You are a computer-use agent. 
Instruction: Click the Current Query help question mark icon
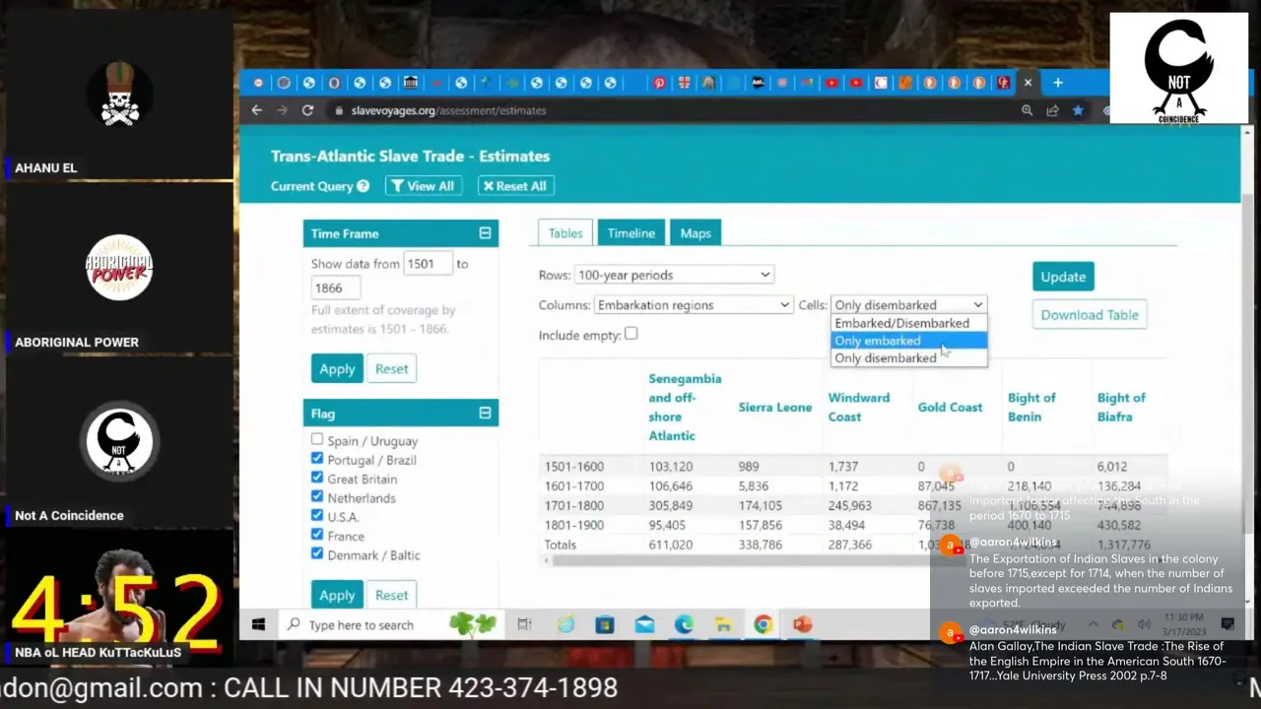coord(363,186)
